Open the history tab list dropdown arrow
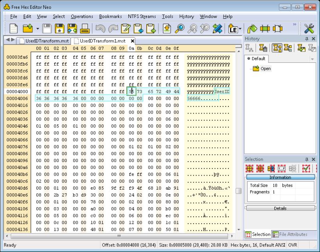This screenshot has width=320, height=252. point(312,59)
